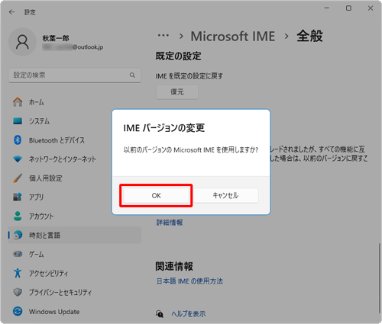The width and height of the screenshot is (382, 324).
Task: Click the プライバシーとセキュリティ shield icon
Action: pyautogui.click(x=18, y=292)
